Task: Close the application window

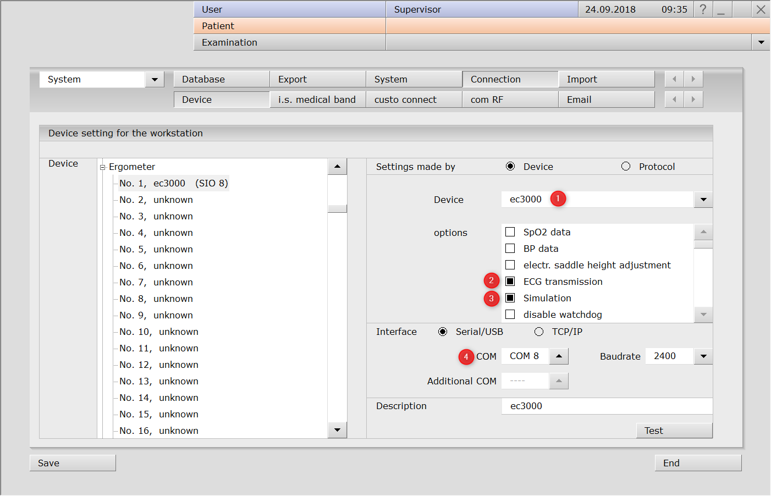Action: tap(761, 9)
